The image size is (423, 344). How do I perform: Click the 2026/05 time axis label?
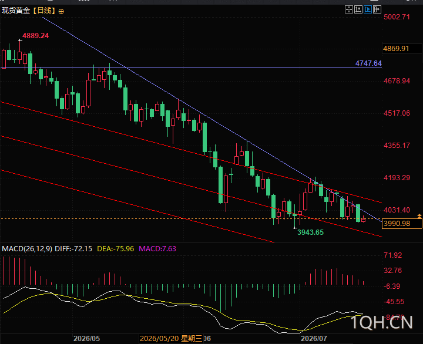86,339
